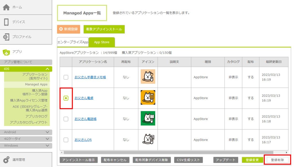Click the デバイス tablet icon
This screenshot has height=167, width=294.
[6, 22]
